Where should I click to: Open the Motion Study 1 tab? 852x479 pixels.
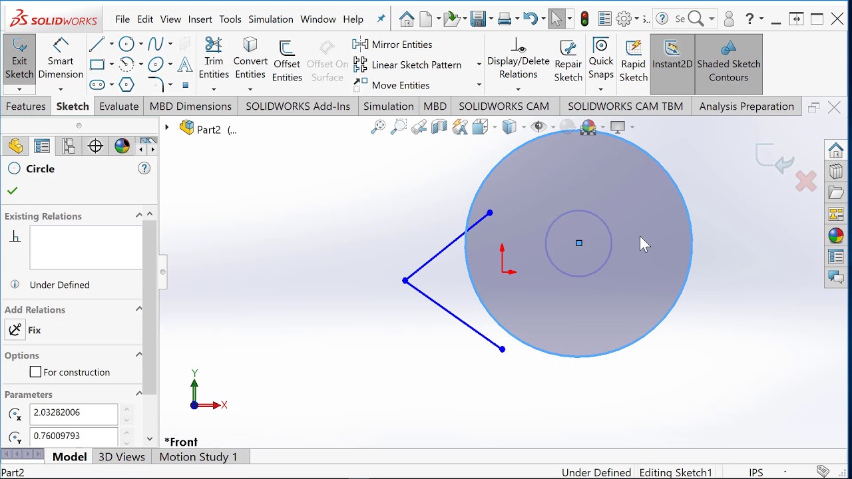pos(198,457)
